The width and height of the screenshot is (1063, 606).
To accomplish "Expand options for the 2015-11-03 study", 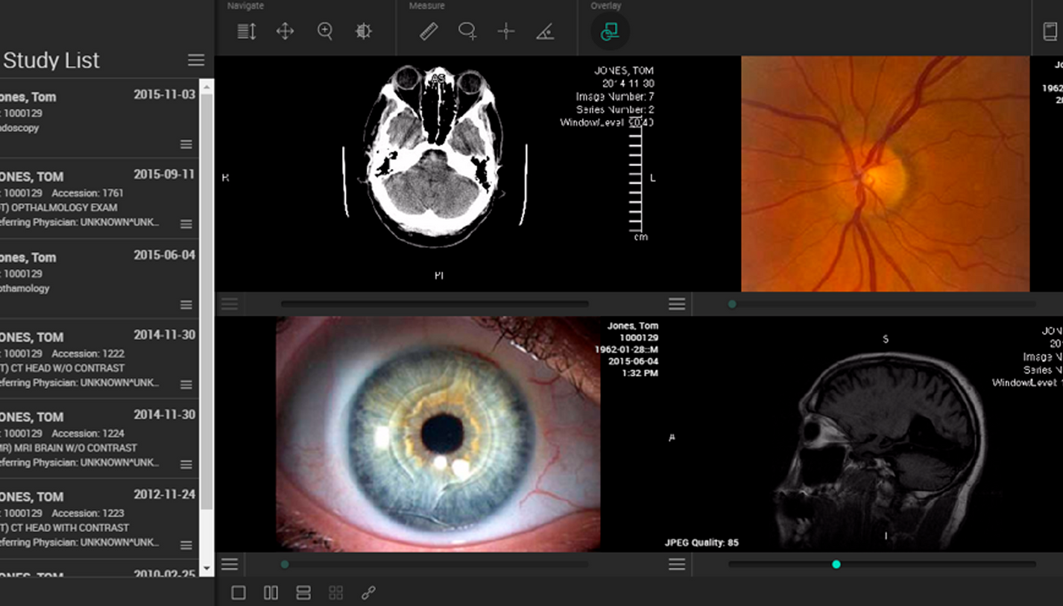I will (x=186, y=144).
